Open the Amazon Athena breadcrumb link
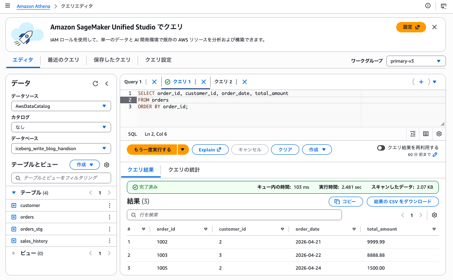Viewport: 453px width, 280px height. click(x=33, y=6)
